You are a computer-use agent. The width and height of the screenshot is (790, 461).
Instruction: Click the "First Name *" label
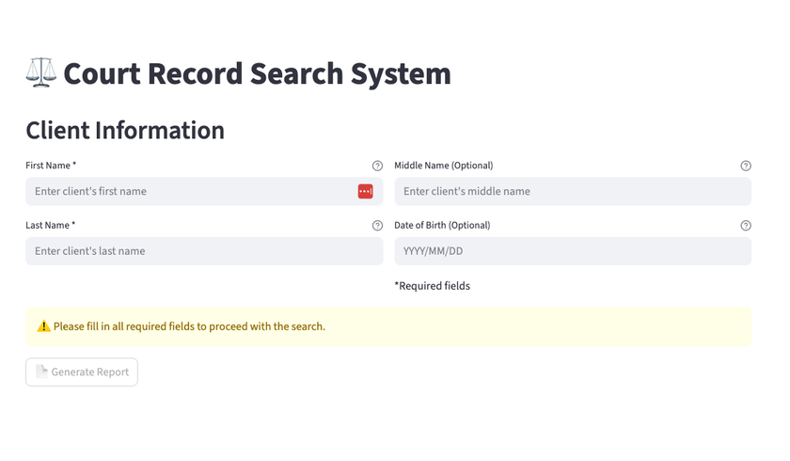(x=51, y=166)
